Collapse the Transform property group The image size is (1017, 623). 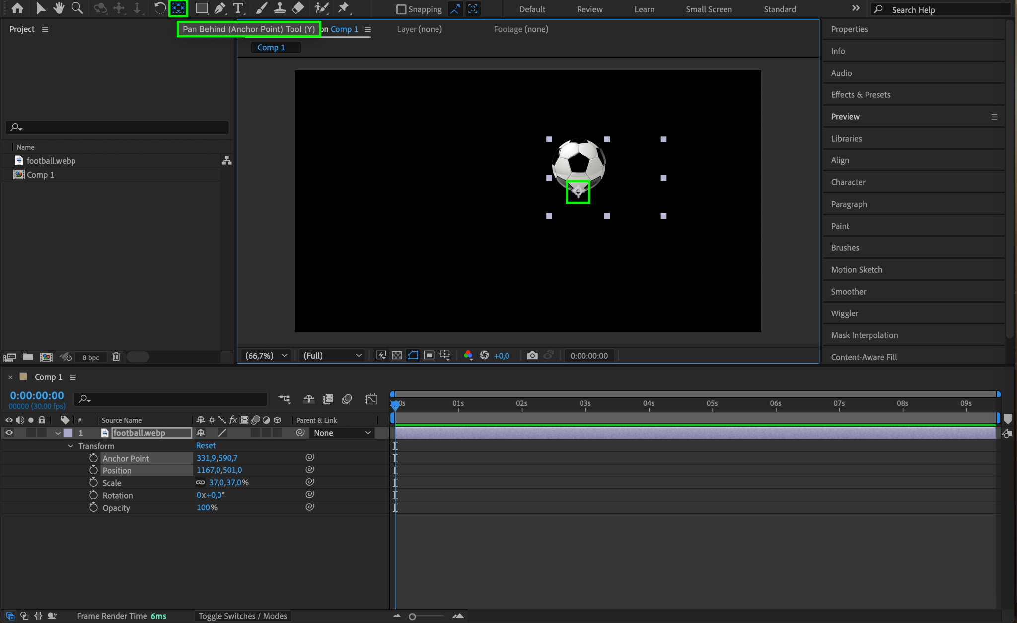(x=70, y=446)
